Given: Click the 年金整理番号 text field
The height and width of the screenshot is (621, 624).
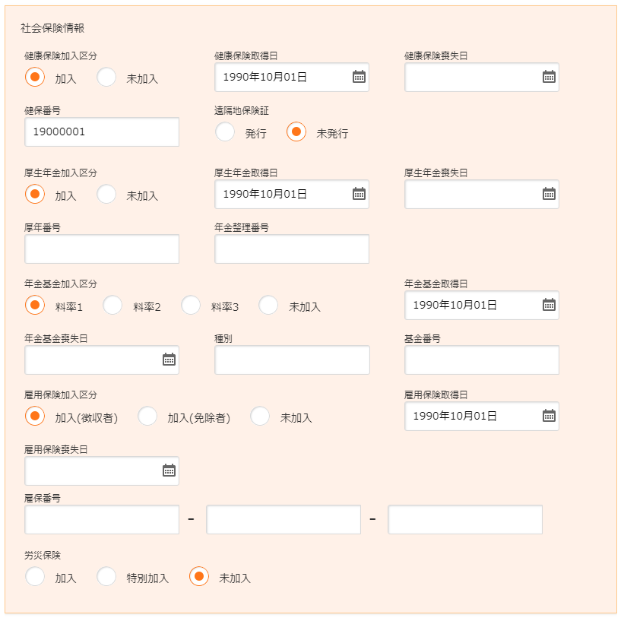Looking at the screenshot, I should (x=292, y=249).
